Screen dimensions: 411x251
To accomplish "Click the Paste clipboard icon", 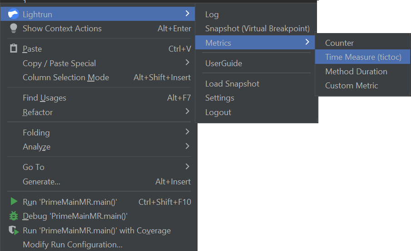I will [x=13, y=48].
